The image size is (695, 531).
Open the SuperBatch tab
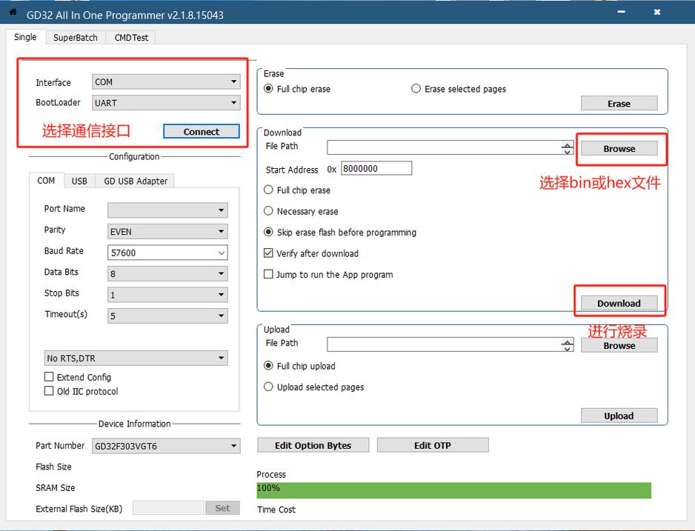click(x=76, y=38)
